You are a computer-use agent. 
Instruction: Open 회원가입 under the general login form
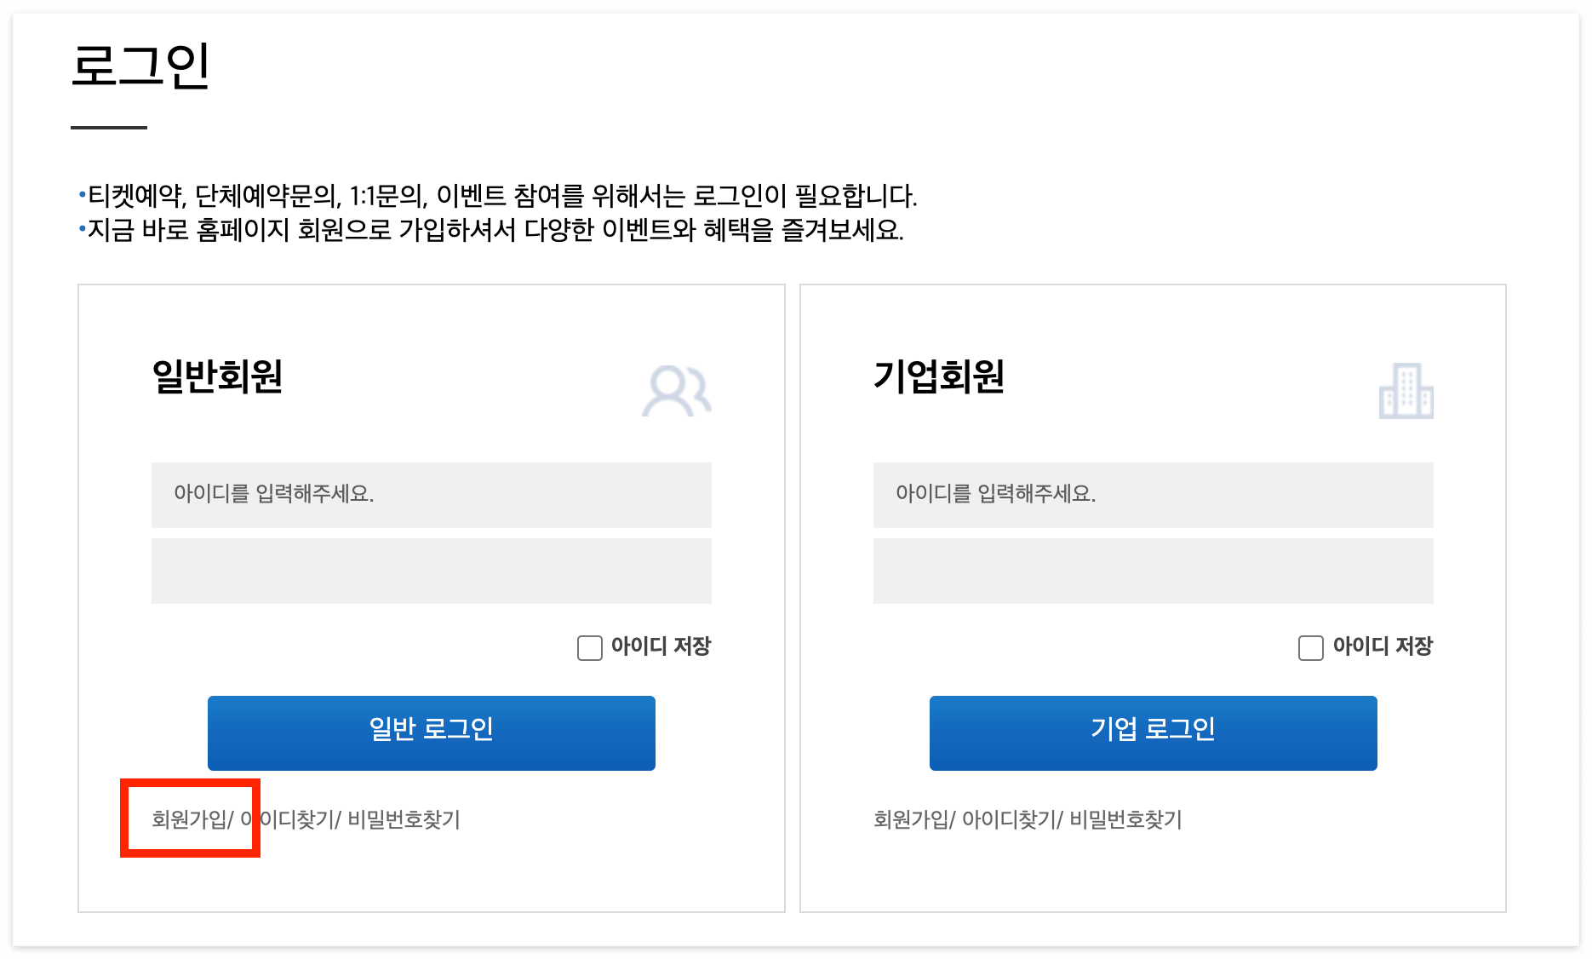(189, 820)
